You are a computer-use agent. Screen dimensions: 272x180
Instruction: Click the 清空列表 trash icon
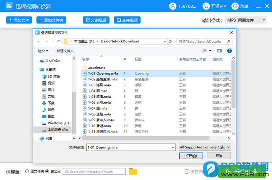[186, 172]
